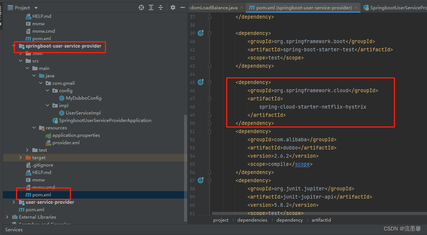The image size is (427, 235).
Task: Collapse springboot-user-service-provider module
Action: point(14,46)
